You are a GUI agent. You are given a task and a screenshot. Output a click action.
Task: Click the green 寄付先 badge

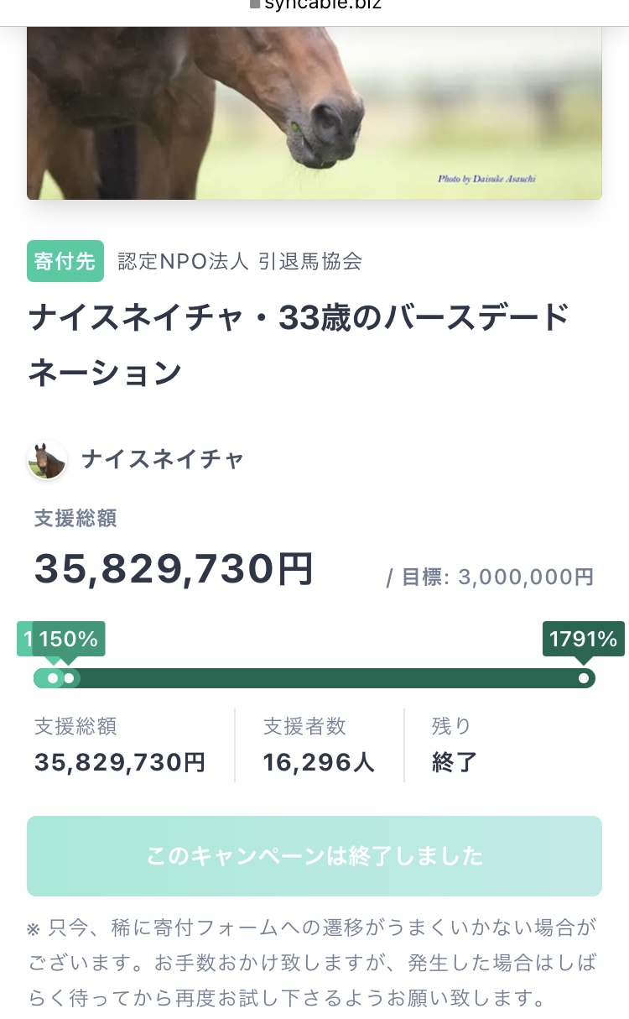(x=65, y=261)
